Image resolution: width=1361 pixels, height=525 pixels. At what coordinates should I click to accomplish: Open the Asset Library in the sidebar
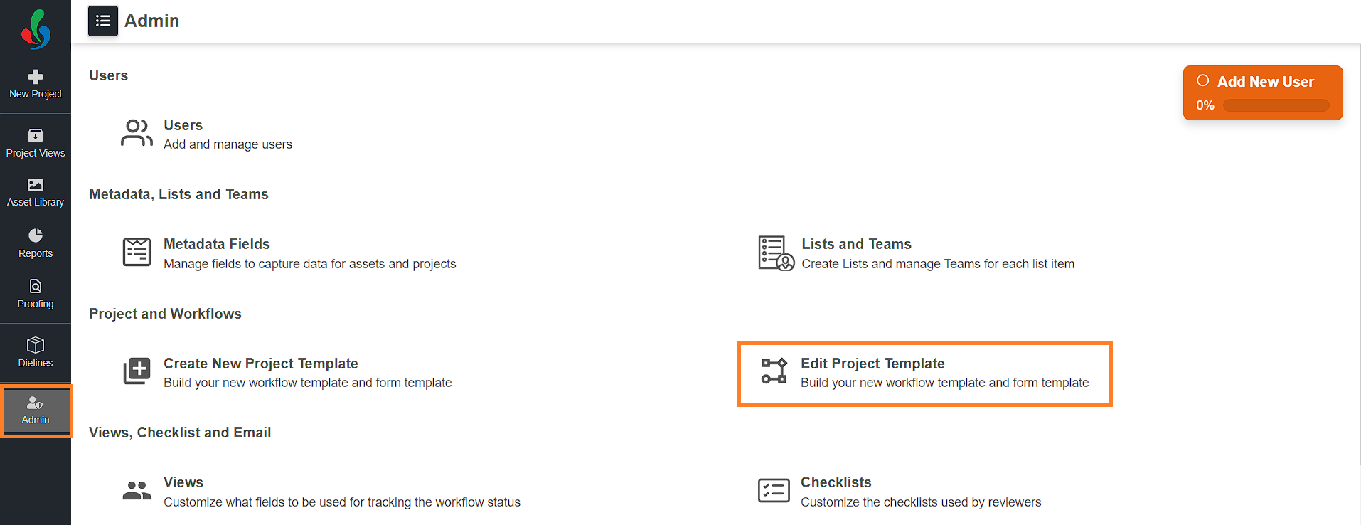click(x=36, y=193)
